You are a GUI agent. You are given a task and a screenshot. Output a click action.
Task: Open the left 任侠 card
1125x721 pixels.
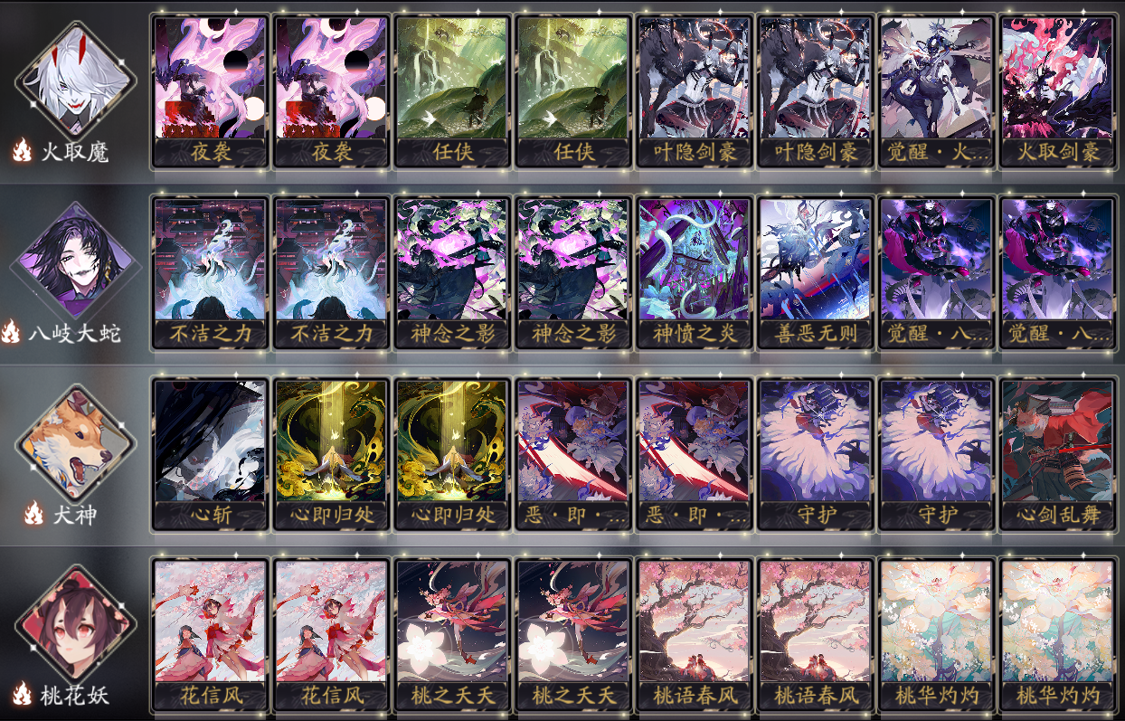coord(452,91)
